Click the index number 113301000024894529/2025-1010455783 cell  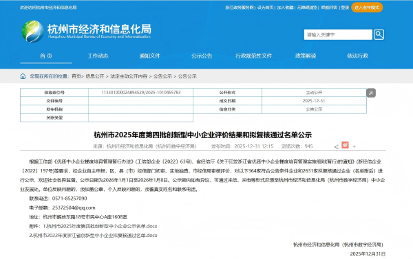[x=141, y=93]
